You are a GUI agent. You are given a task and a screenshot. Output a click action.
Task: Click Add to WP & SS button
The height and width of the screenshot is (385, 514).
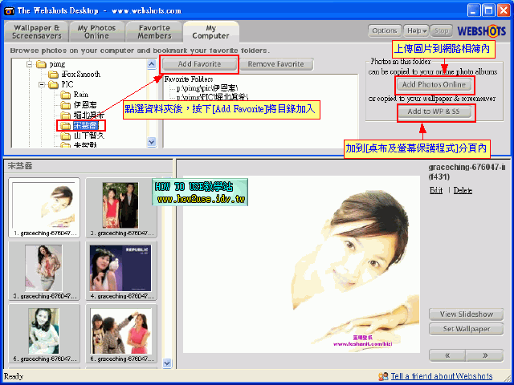434,111
